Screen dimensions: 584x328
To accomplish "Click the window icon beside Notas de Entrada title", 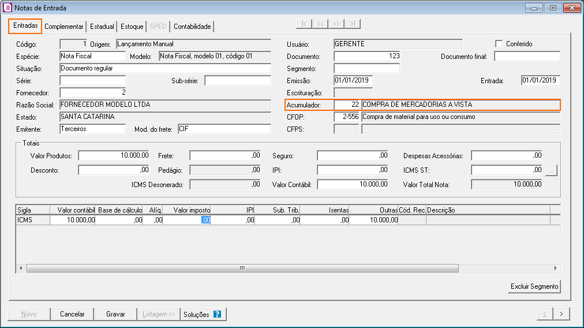I will click(x=7, y=8).
